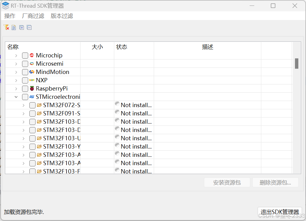Check the STM32F103-U package checkbox

32,138
